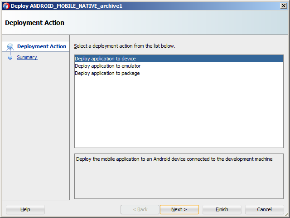Screen dimensions: 290x218
Task: Select Deploy application to package
Action: [x=179, y=73]
